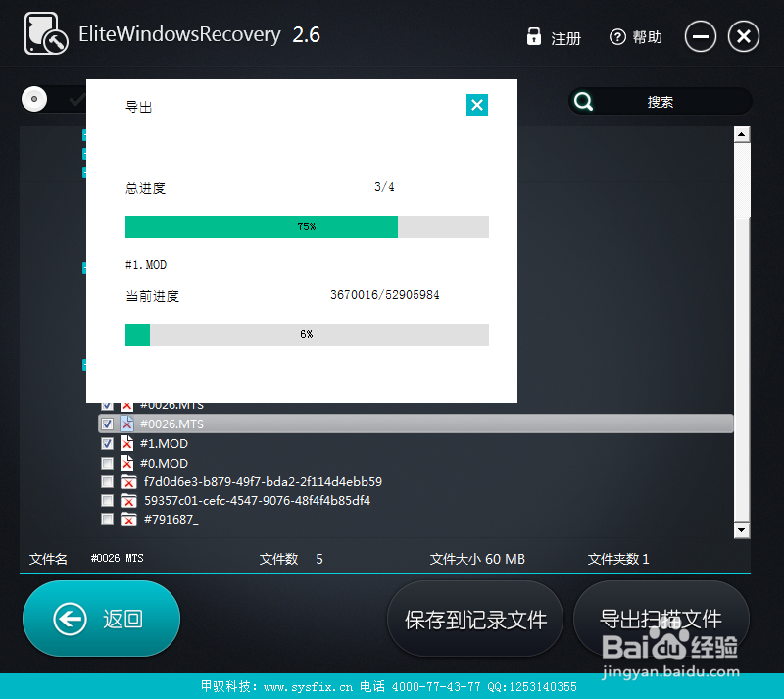The height and width of the screenshot is (699, 784).
Task: Open the 注册 registration lock icon
Action: 533,36
